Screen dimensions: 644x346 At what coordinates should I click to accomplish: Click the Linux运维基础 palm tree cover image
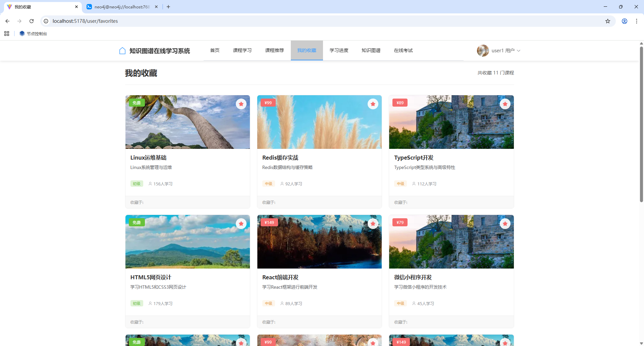(187, 122)
